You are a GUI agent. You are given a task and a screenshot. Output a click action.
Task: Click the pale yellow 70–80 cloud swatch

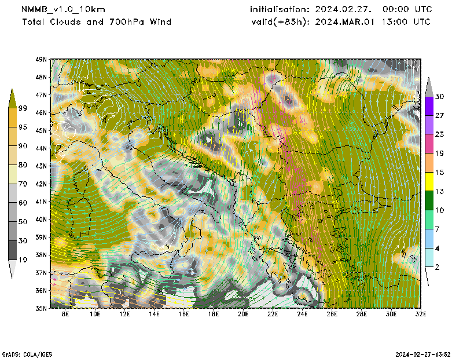(x=12, y=174)
